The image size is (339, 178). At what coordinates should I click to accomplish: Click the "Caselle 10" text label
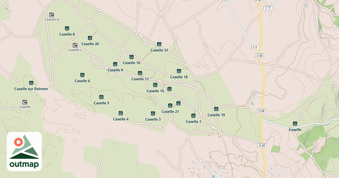tap(131, 63)
